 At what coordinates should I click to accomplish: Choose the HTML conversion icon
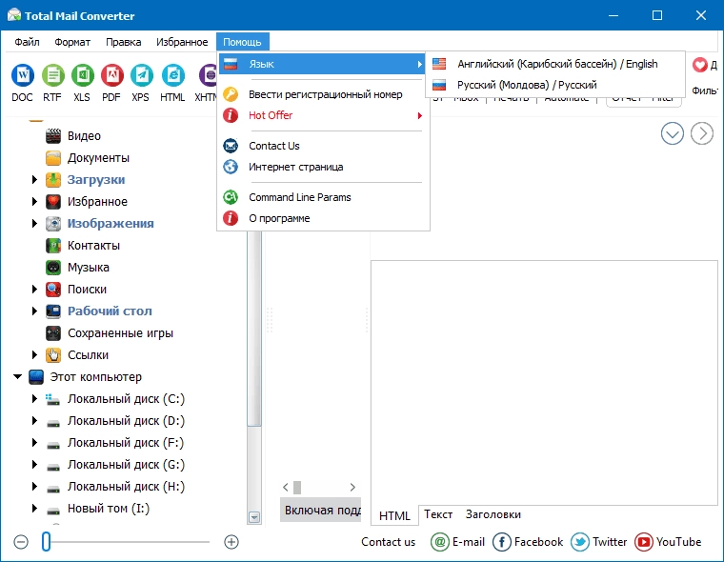pos(172,75)
